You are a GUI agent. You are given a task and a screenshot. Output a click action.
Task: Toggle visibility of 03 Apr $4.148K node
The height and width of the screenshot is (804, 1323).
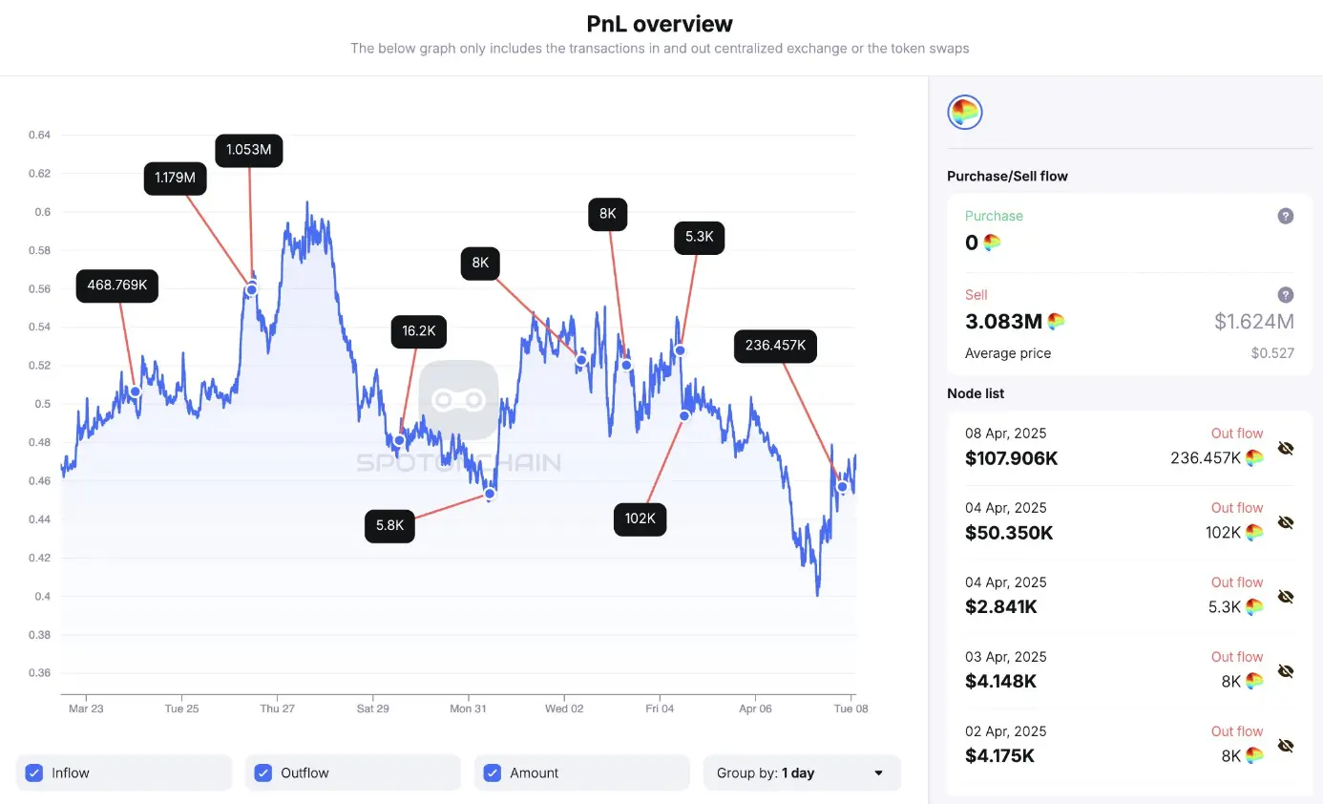(x=1285, y=672)
